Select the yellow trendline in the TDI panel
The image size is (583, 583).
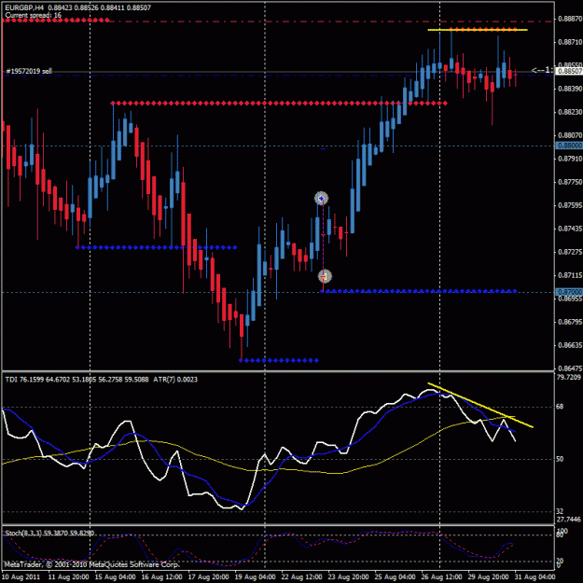[x=480, y=405]
